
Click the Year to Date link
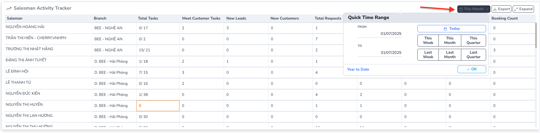click(358, 69)
